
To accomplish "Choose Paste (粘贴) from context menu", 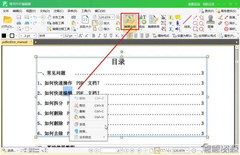I will [x=89, y=117].
